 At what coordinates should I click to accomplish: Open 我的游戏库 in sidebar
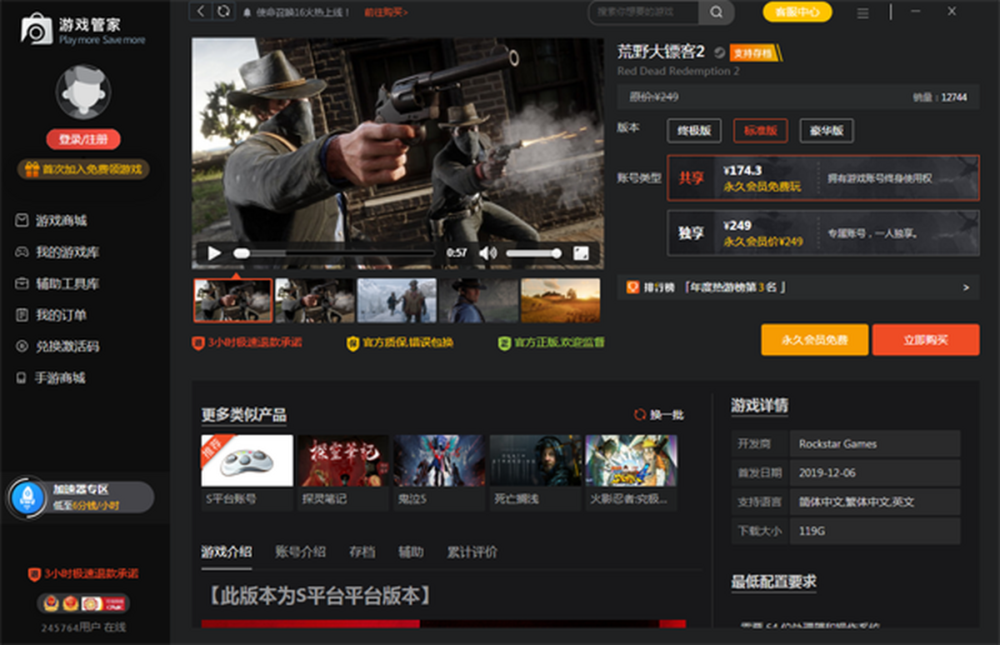(x=67, y=252)
